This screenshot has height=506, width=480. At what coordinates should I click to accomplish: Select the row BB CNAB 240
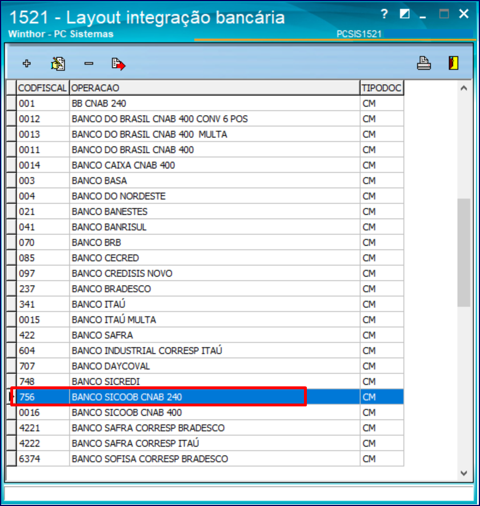[210, 103]
